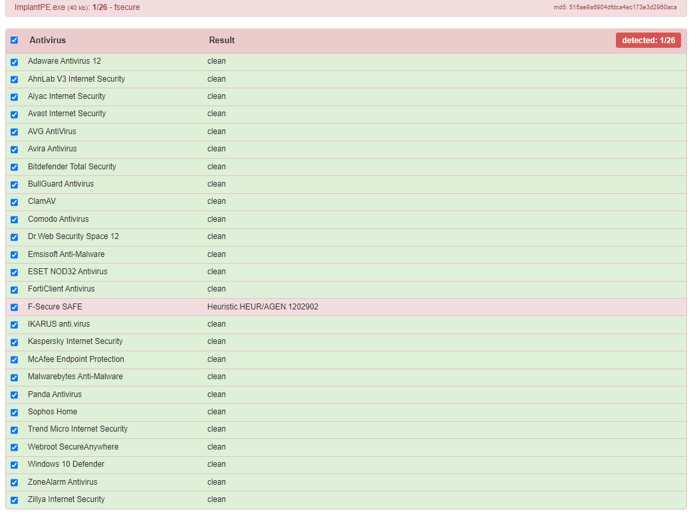Uncheck the ZoneAlarm Antivirus checkbox
The width and height of the screenshot is (689, 512).
pos(15,483)
